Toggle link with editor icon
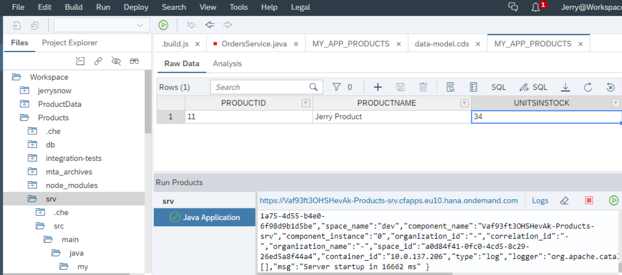The height and width of the screenshot is (275, 622). (x=98, y=61)
